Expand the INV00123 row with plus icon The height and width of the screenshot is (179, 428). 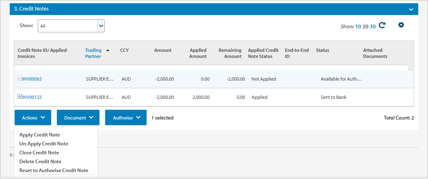coord(19,96)
